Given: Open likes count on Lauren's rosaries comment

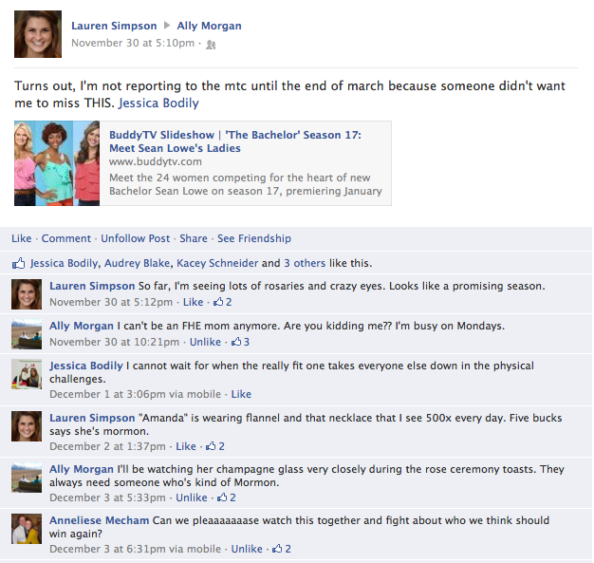Looking at the screenshot, I should point(223,302).
